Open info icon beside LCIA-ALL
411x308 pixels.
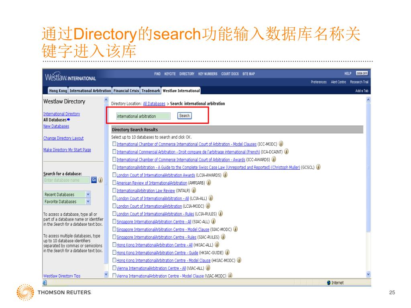point(211,198)
